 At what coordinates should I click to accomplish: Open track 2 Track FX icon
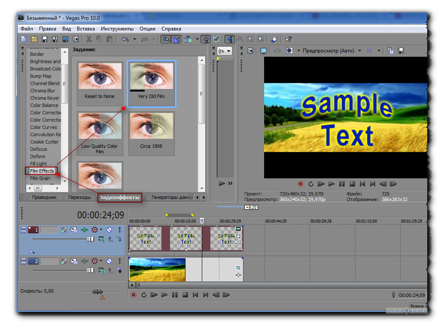click(84, 261)
